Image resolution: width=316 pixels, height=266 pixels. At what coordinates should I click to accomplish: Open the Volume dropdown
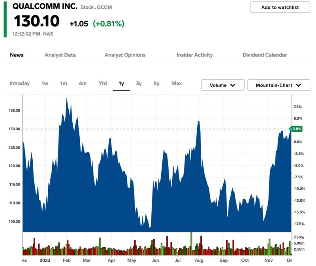[223, 85]
